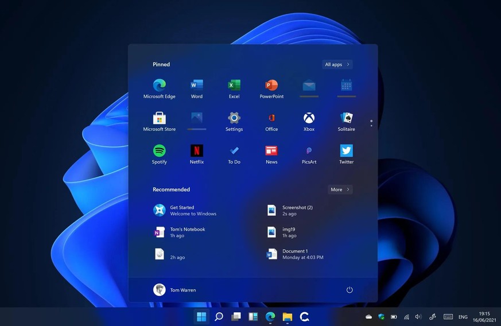501x326 pixels.
Task: Open the pinned Mail envelope icon
Action: [309, 86]
